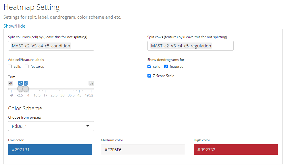Enable features under Add cell/feature labels
The image size is (286, 168).
pyautogui.click(x=27, y=67)
